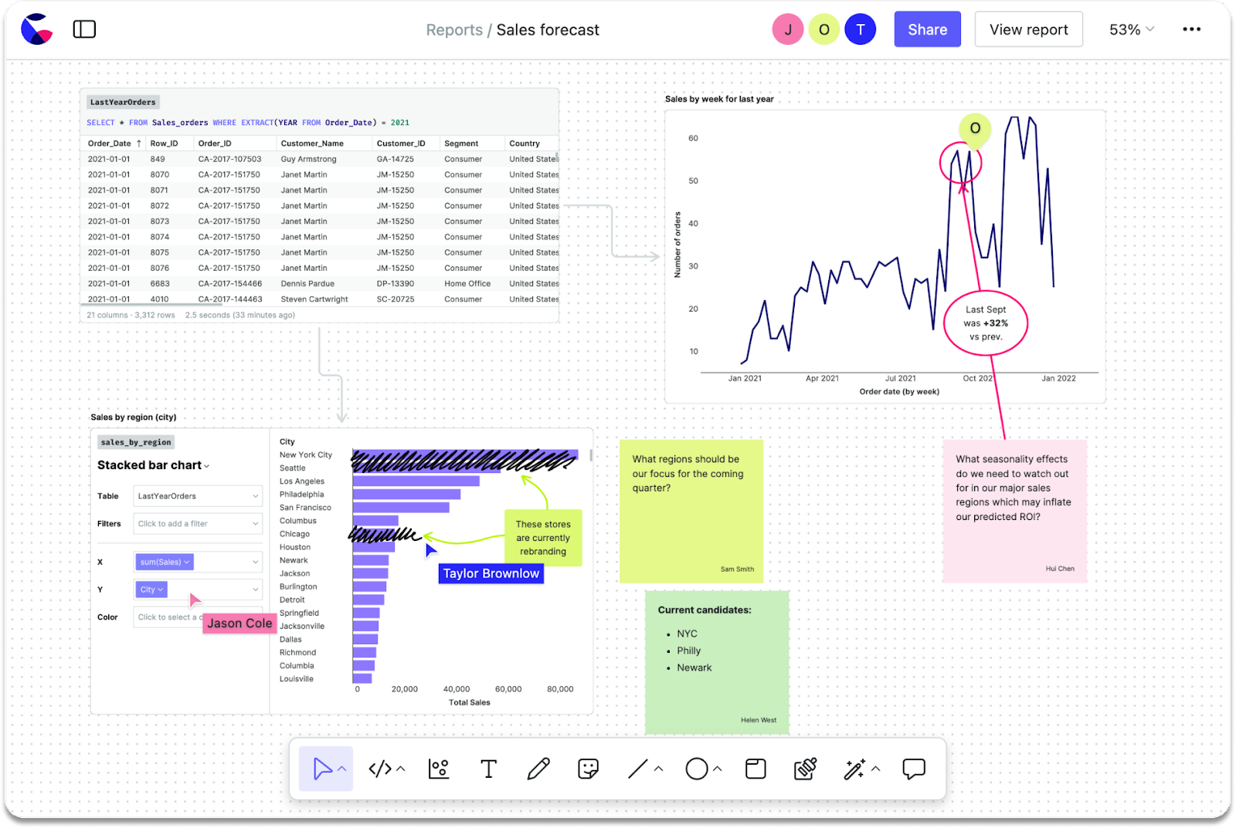Select the green Current candidates note
The image size is (1236, 828).
[x=717, y=662]
